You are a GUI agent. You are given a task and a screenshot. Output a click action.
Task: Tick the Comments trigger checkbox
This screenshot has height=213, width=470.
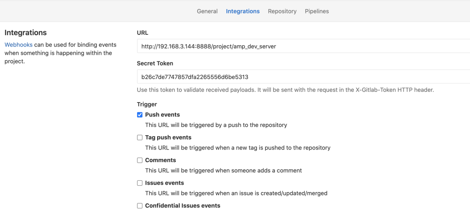(x=140, y=160)
